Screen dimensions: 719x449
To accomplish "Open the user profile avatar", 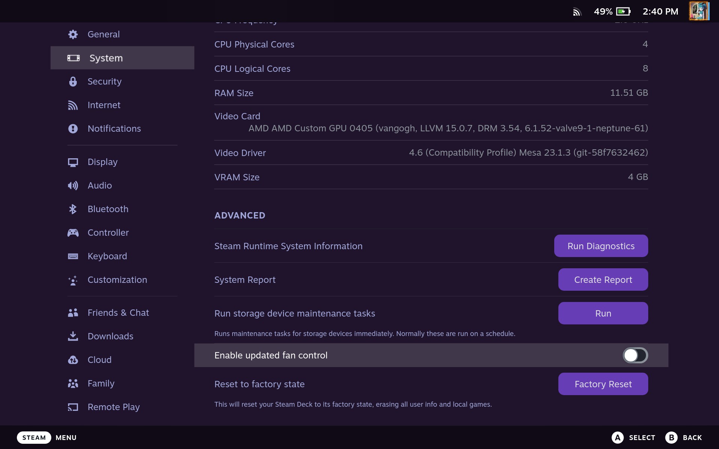I will click(x=699, y=11).
